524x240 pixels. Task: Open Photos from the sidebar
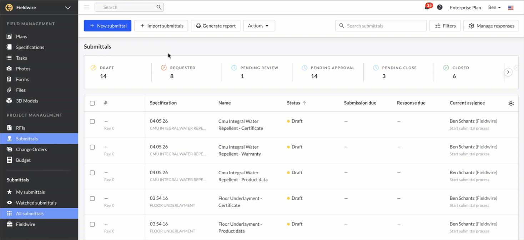pos(23,69)
